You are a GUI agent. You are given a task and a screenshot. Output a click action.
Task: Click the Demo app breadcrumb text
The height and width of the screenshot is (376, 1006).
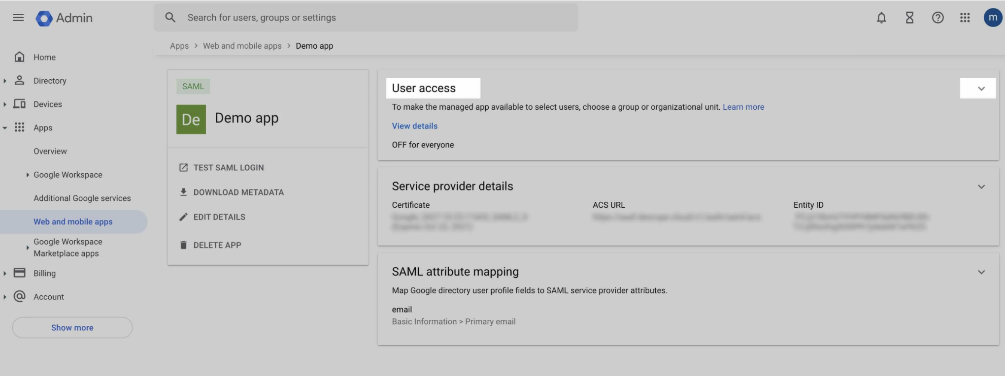[x=314, y=46]
